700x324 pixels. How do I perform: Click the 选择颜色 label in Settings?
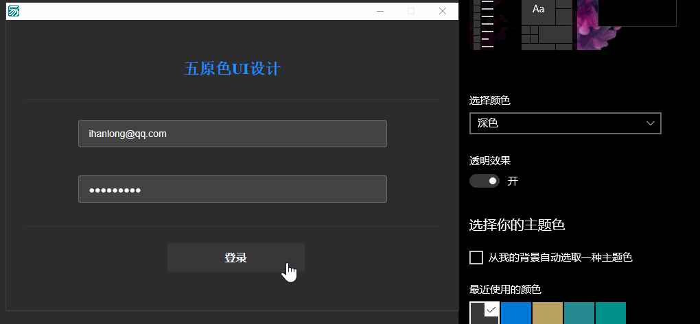point(490,101)
